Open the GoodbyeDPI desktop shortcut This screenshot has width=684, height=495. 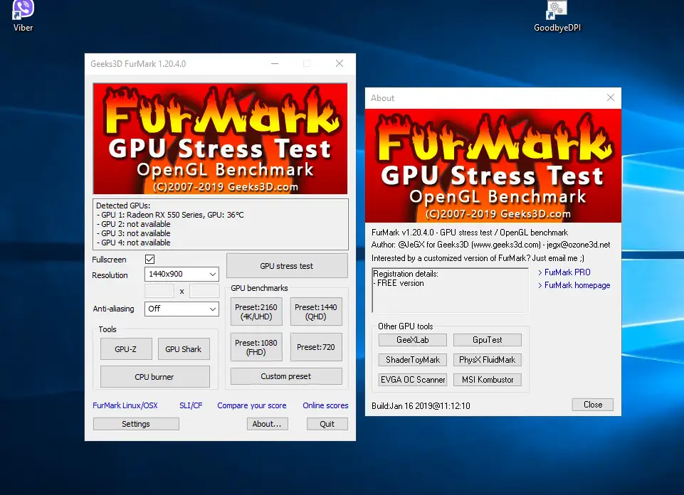[x=557, y=16]
